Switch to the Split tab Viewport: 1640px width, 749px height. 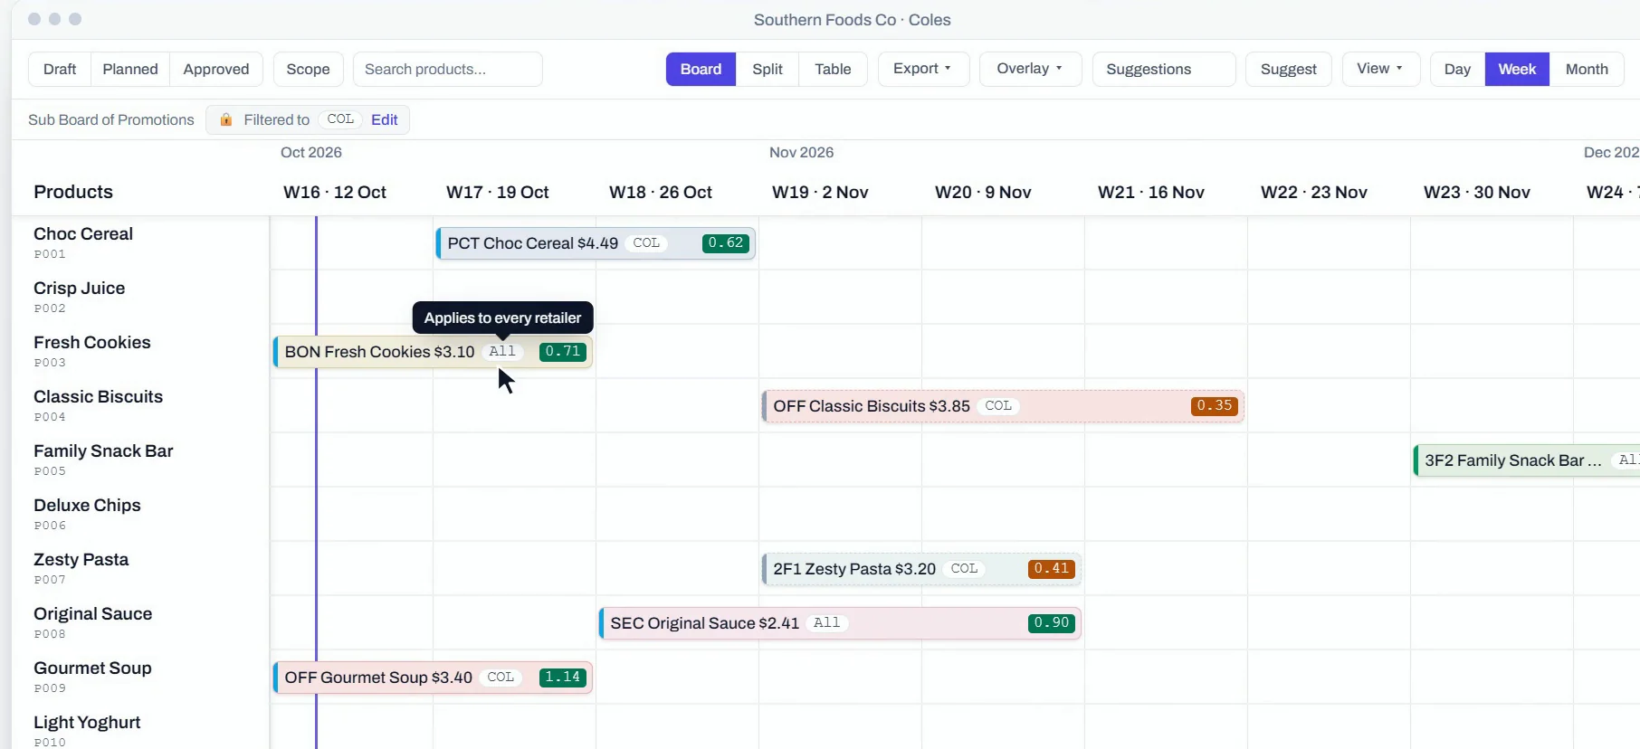pos(768,69)
